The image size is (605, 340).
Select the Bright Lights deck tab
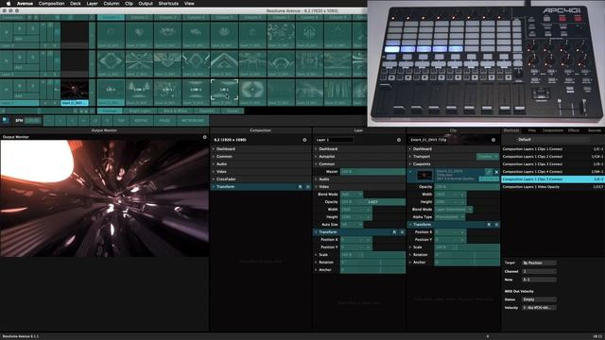140,111
